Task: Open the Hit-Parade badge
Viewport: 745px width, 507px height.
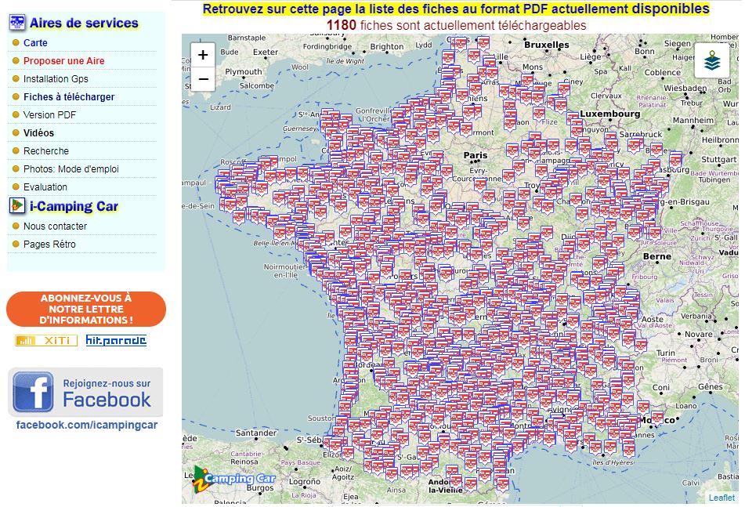Action: (x=116, y=340)
